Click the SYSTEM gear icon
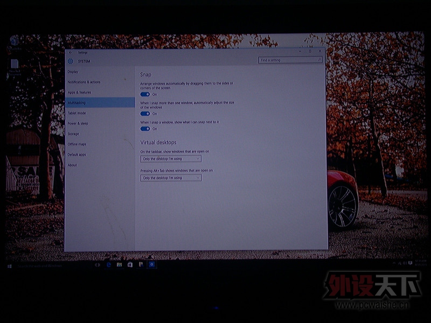 (71, 61)
